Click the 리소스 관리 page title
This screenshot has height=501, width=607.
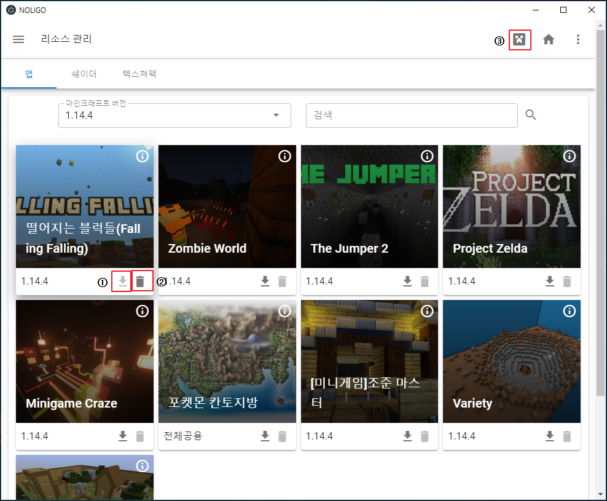pos(66,39)
